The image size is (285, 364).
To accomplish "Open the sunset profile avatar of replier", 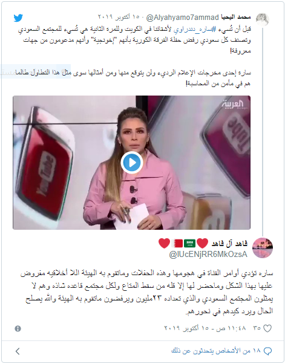I will tap(263, 248).
